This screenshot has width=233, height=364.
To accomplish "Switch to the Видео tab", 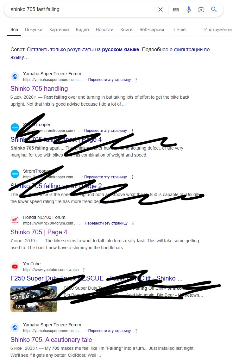I will 82,29.
